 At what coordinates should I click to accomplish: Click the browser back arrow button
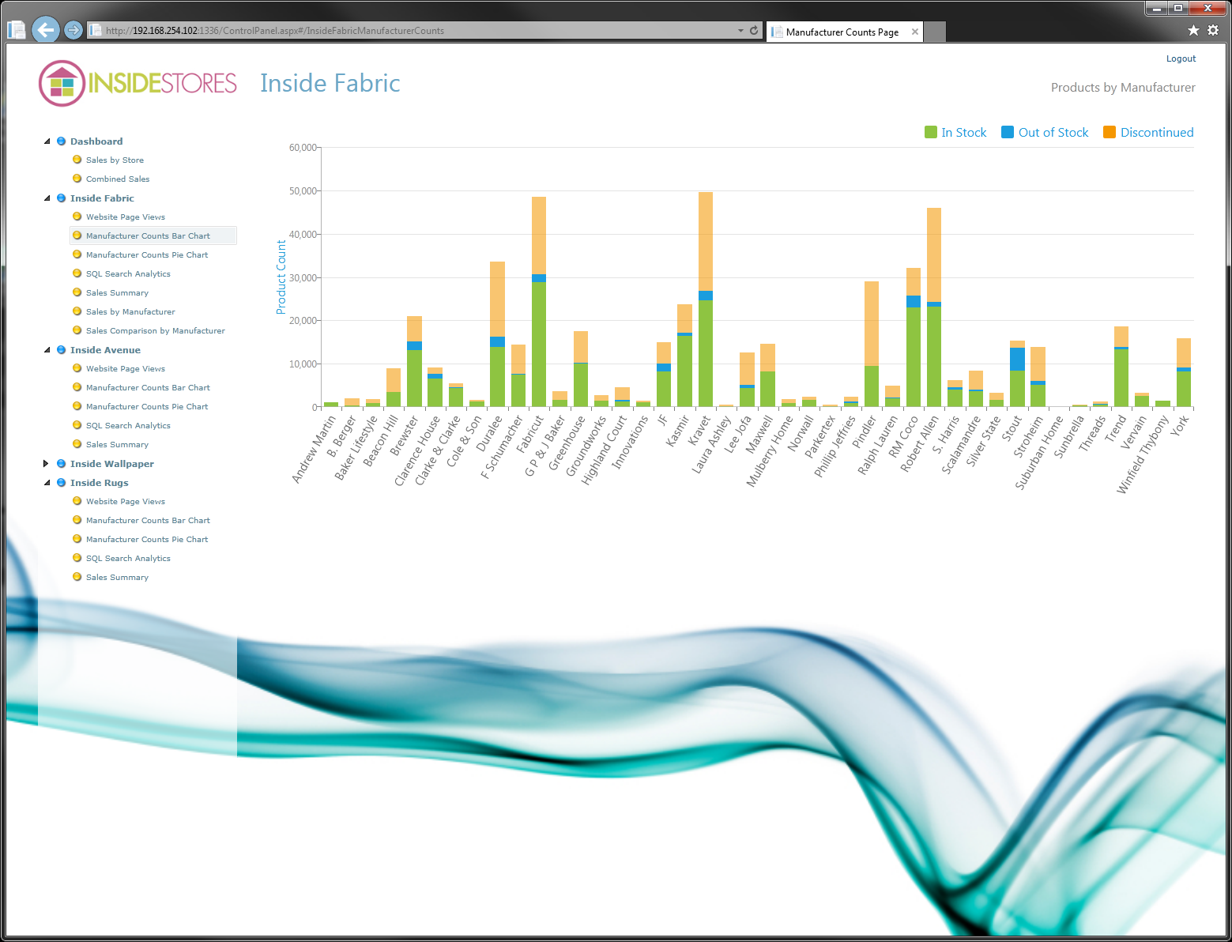[46, 30]
